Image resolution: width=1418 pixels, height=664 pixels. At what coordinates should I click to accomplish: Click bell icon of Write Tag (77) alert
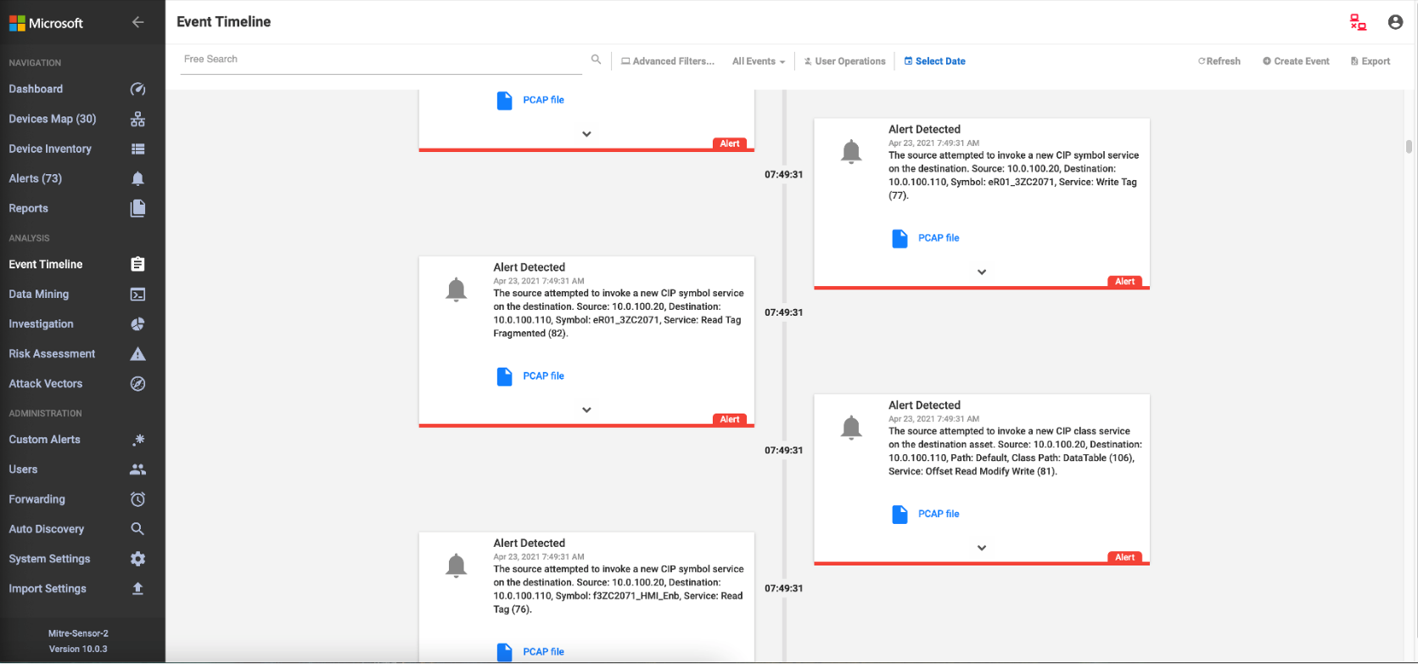(851, 152)
